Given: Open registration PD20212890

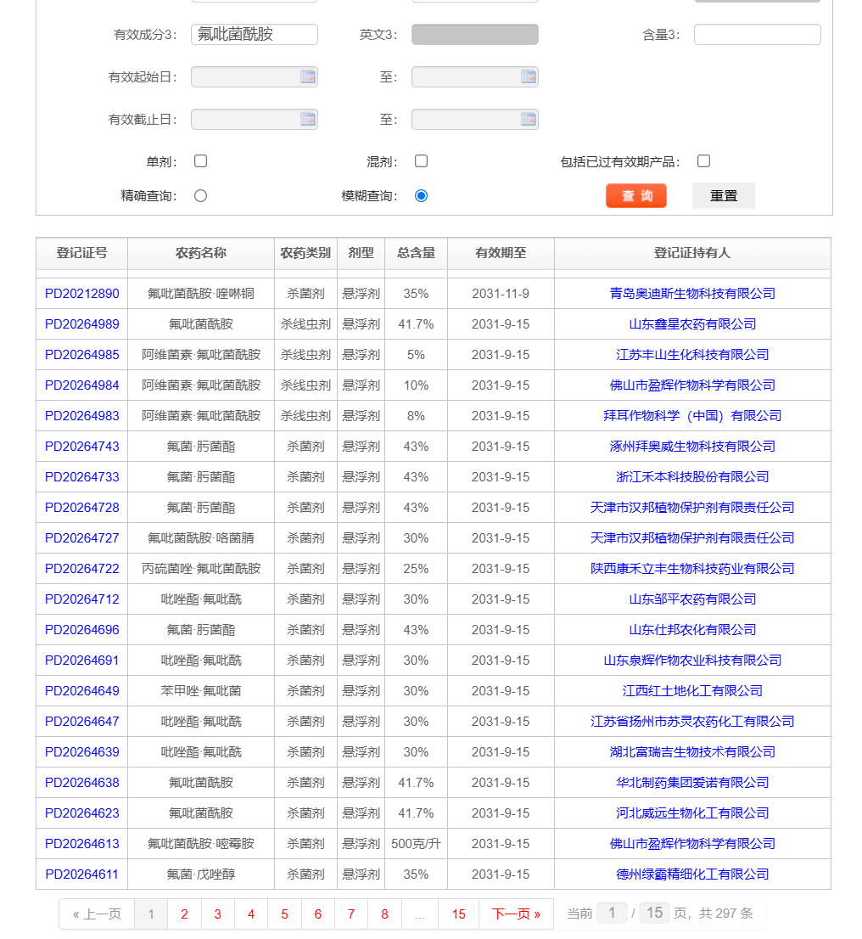Looking at the screenshot, I should [82, 294].
